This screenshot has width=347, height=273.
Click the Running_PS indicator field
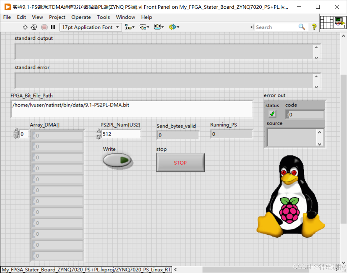pyautogui.click(x=231, y=134)
